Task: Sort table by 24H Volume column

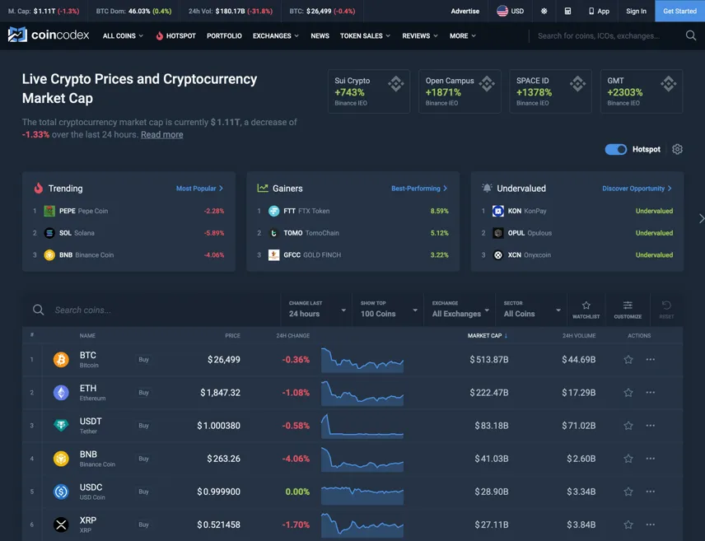Action: pos(579,335)
